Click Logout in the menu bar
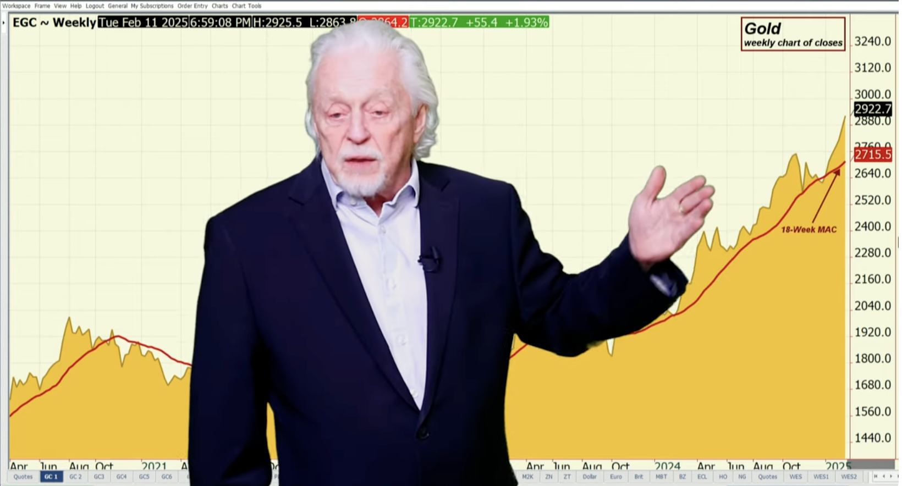This screenshot has height=486, width=902. pos(95,6)
